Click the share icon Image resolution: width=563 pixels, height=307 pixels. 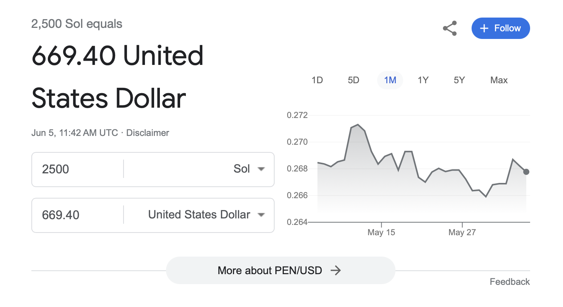(x=450, y=28)
